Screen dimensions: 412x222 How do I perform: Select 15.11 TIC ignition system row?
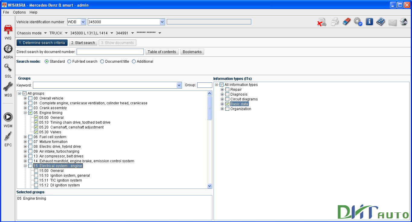coord(61,180)
